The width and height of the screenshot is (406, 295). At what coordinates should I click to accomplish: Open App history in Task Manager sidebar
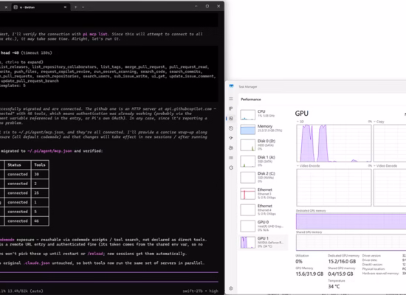[231, 128]
